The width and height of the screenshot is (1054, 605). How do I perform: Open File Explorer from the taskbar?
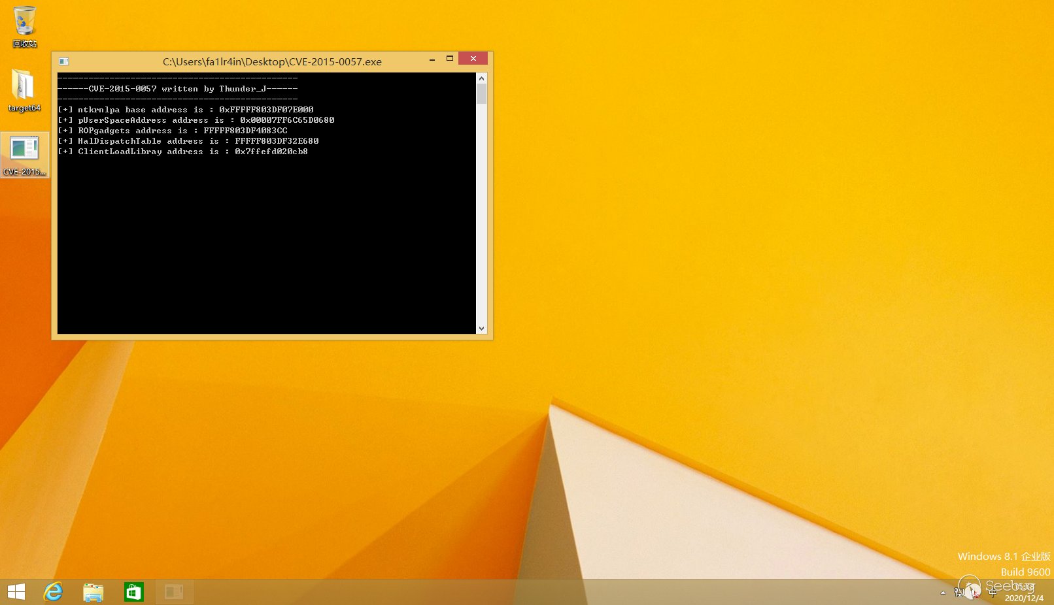(x=93, y=592)
